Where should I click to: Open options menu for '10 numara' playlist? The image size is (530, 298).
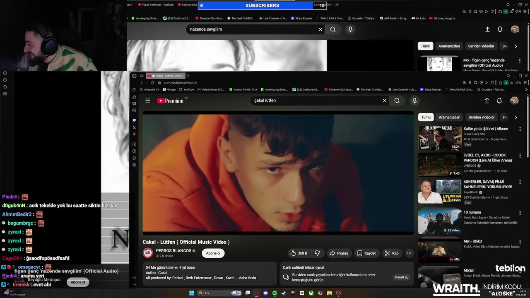click(520, 213)
